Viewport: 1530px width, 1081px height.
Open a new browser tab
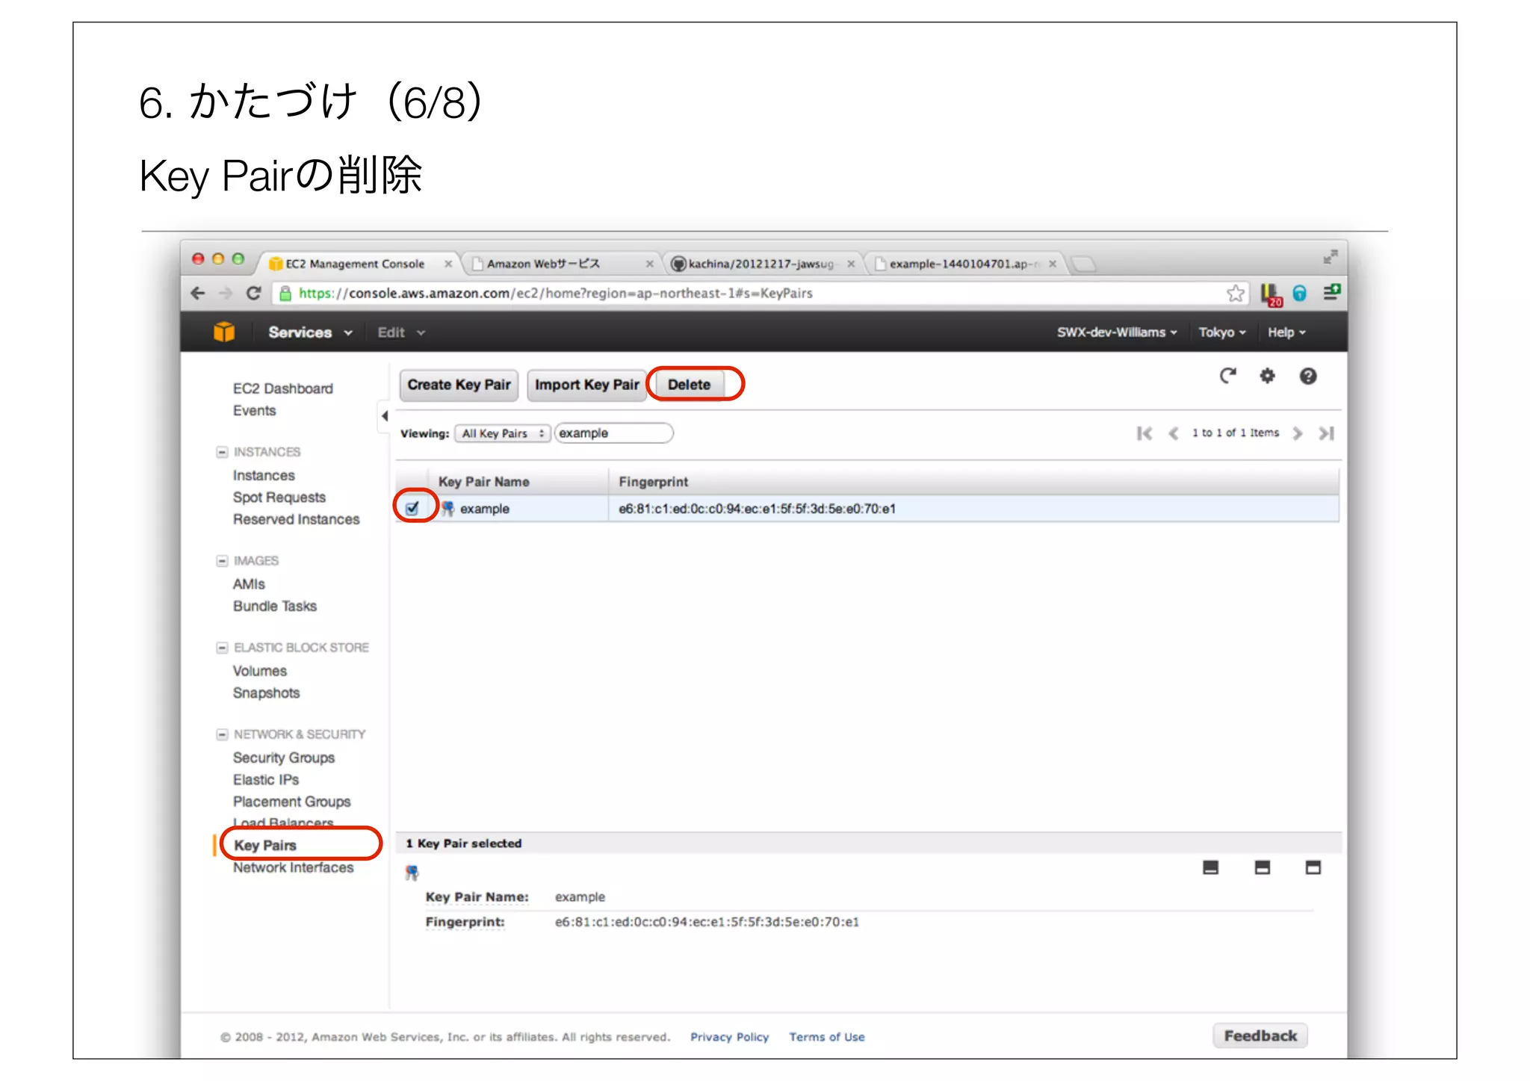click(x=1083, y=264)
